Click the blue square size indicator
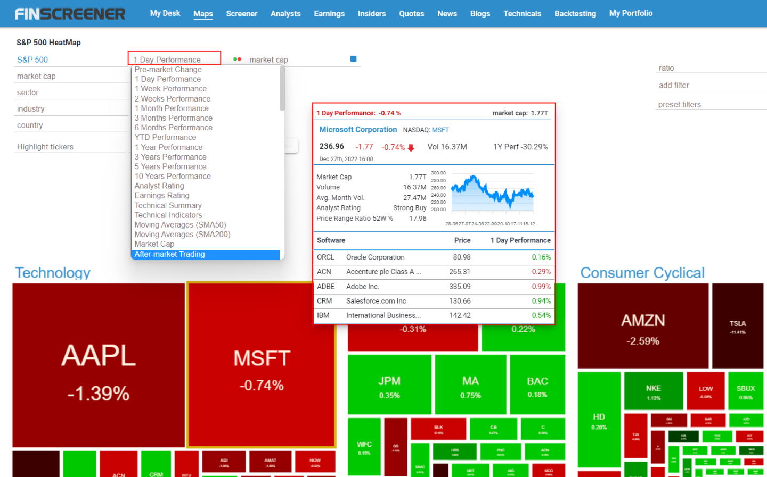Viewport: 767px width, 477px height. click(x=353, y=59)
